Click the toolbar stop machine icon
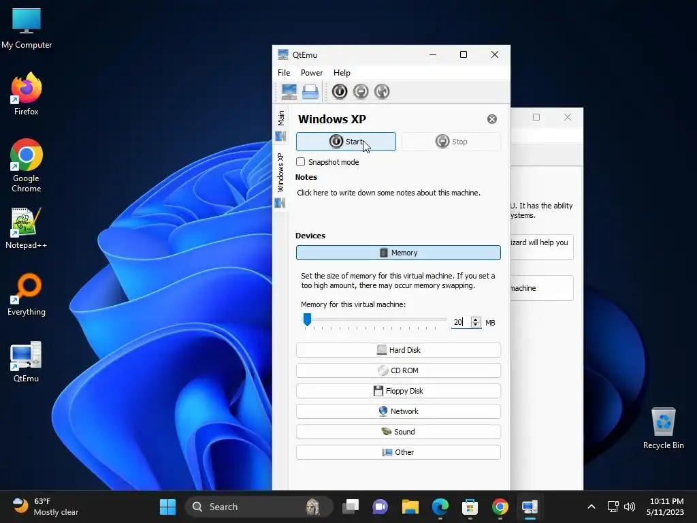Screen dimensions: 697x523 click(361, 92)
